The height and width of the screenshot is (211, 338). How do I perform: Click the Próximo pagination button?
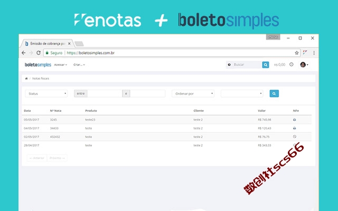[x=57, y=158]
